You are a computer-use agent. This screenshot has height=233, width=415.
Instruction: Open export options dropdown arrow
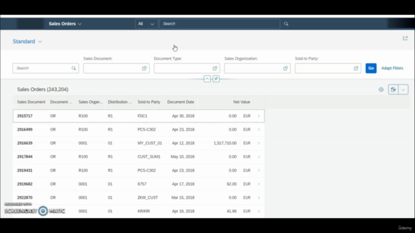coord(403,89)
